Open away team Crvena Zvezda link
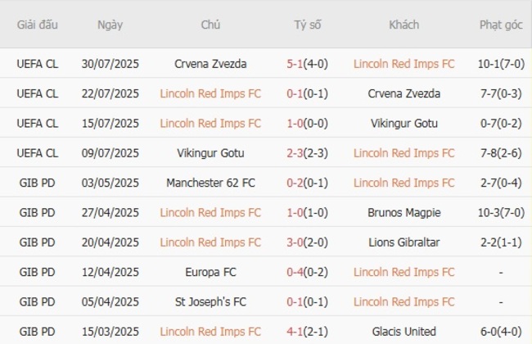The image size is (532, 344). coord(404,93)
